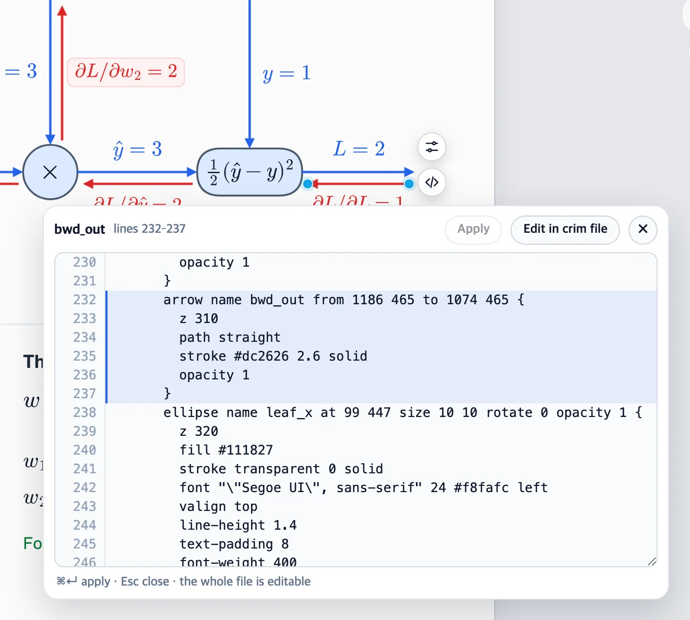Place cursor in 'opacity 1' on line 236
This screenshot has height=620, width=690.
(214, 375)
